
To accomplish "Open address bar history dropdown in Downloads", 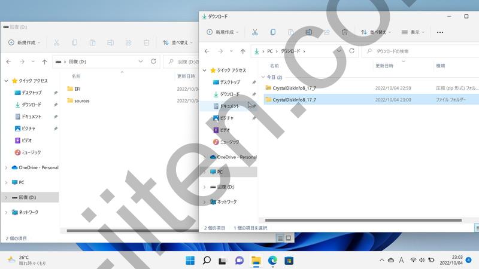I will 339,51.
